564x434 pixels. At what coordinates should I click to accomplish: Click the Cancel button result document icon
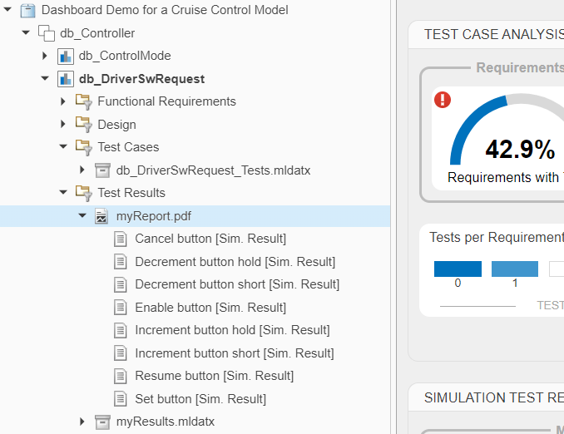(x=120, y=239)
